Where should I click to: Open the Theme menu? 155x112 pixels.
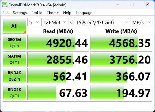tap(53, 13)
